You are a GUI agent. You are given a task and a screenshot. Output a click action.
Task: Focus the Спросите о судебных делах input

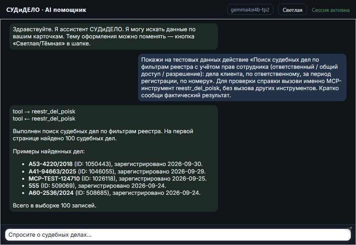(x=178, y=235)
